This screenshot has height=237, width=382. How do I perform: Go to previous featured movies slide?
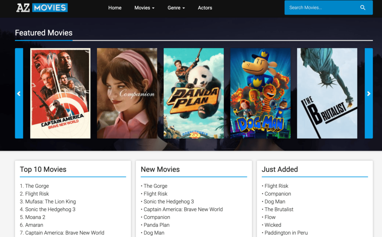tap(19, 94)
